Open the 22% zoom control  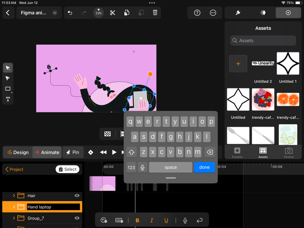(x=99, y=13)
